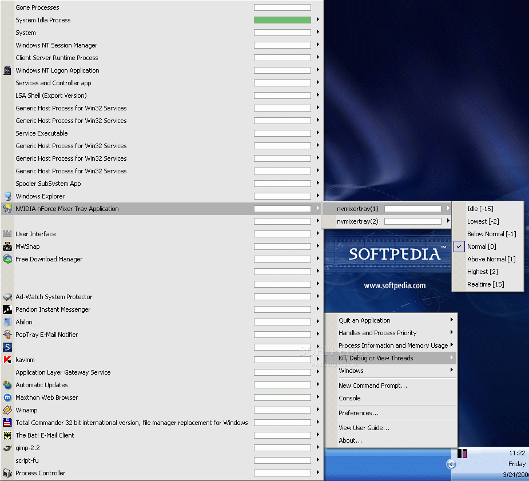Click the taskbar clock showing 11:22
The width and height of the screenshot is (529, 481).
517,454
